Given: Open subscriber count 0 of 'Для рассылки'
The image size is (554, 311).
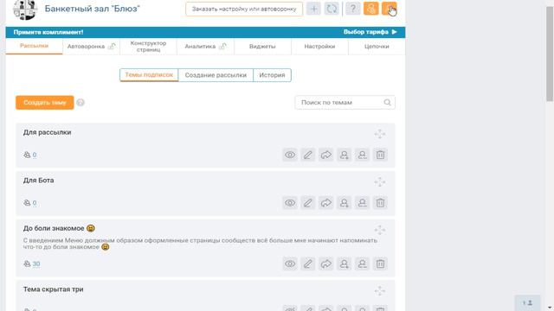Looking at the screenshot, I should pyautogui.click(x=35, y=155).
